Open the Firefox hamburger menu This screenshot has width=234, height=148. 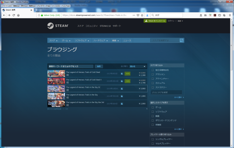pyautogui.click(x=230, y=15)
